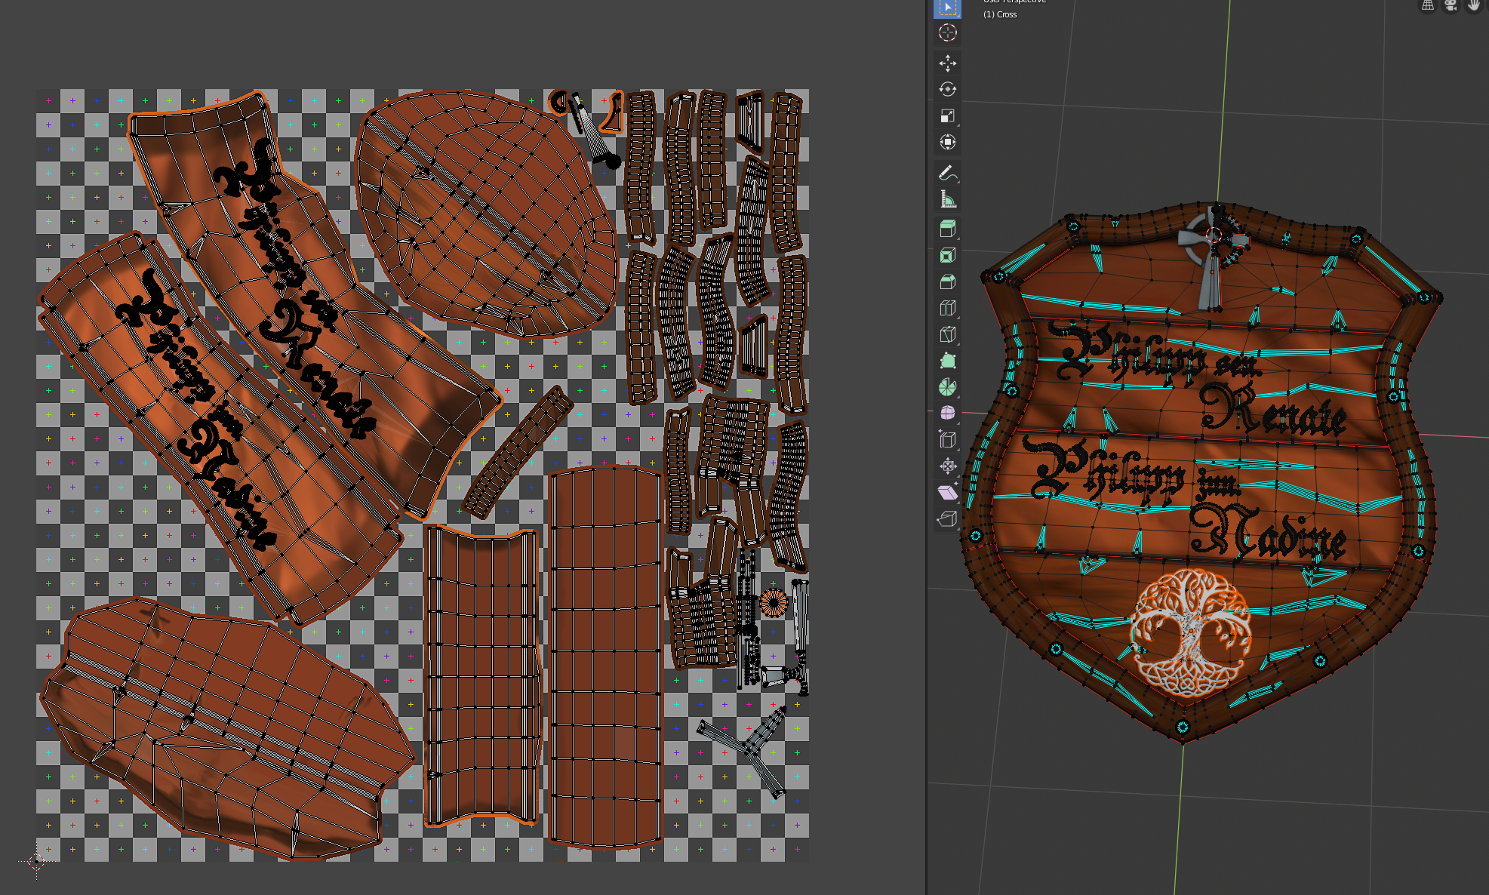Activate the Annotate pencil tool
This screenshot has height=895, width=1489.
click(x=947, y=173)
